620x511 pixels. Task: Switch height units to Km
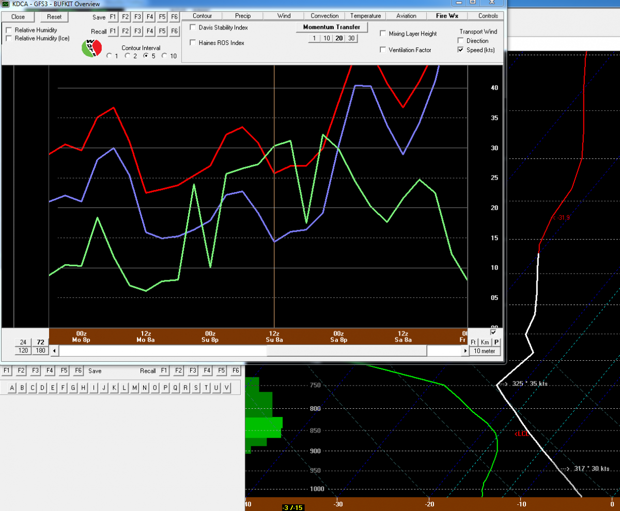click(485, 342)
